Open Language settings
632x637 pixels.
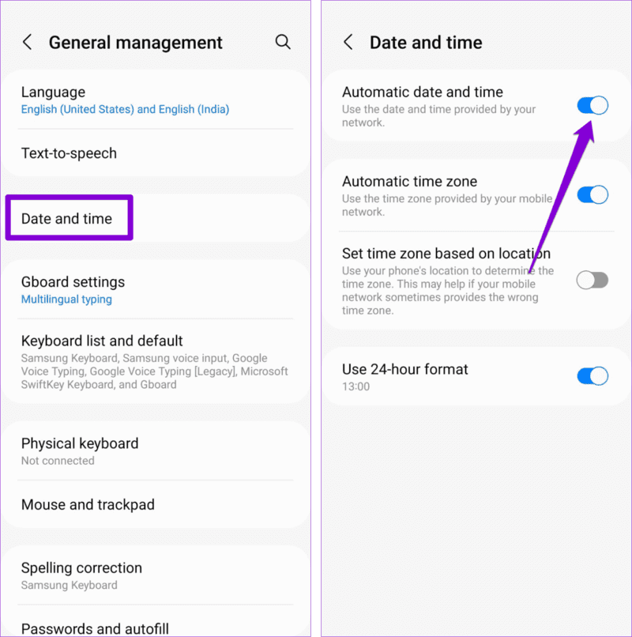pos(156,100)
